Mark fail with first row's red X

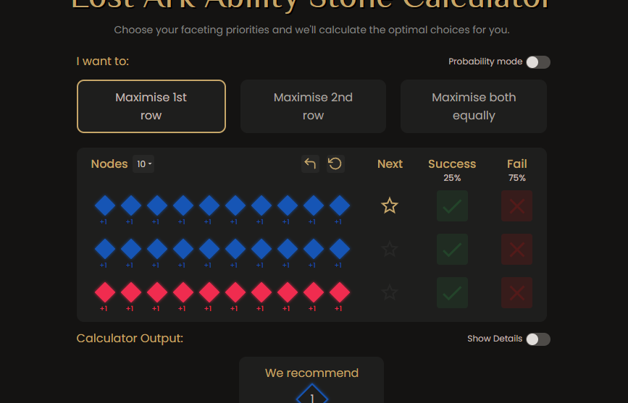pos(516,205)
